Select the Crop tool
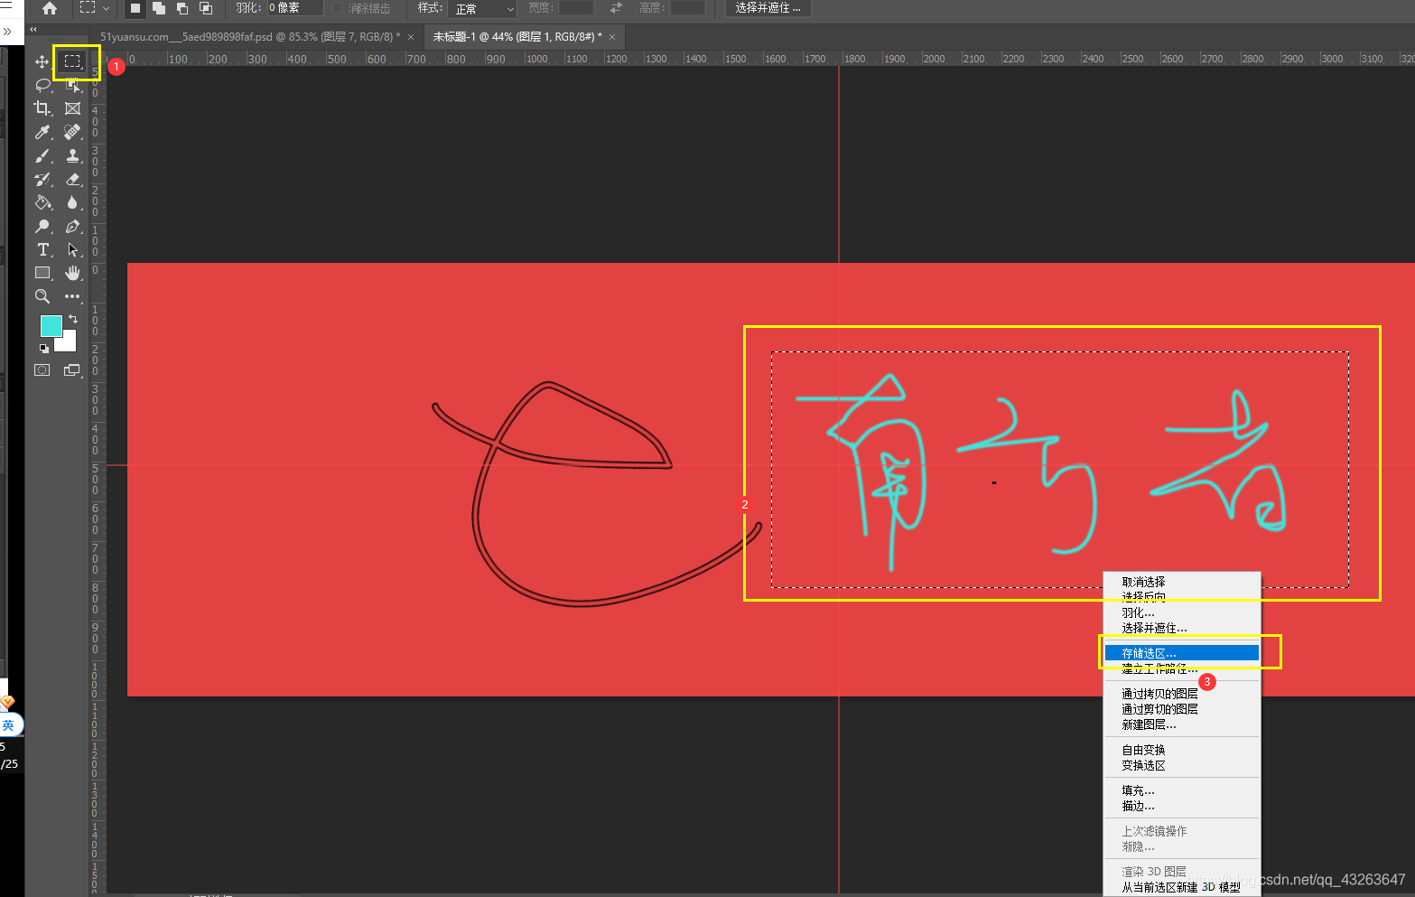 coord(42,108)
